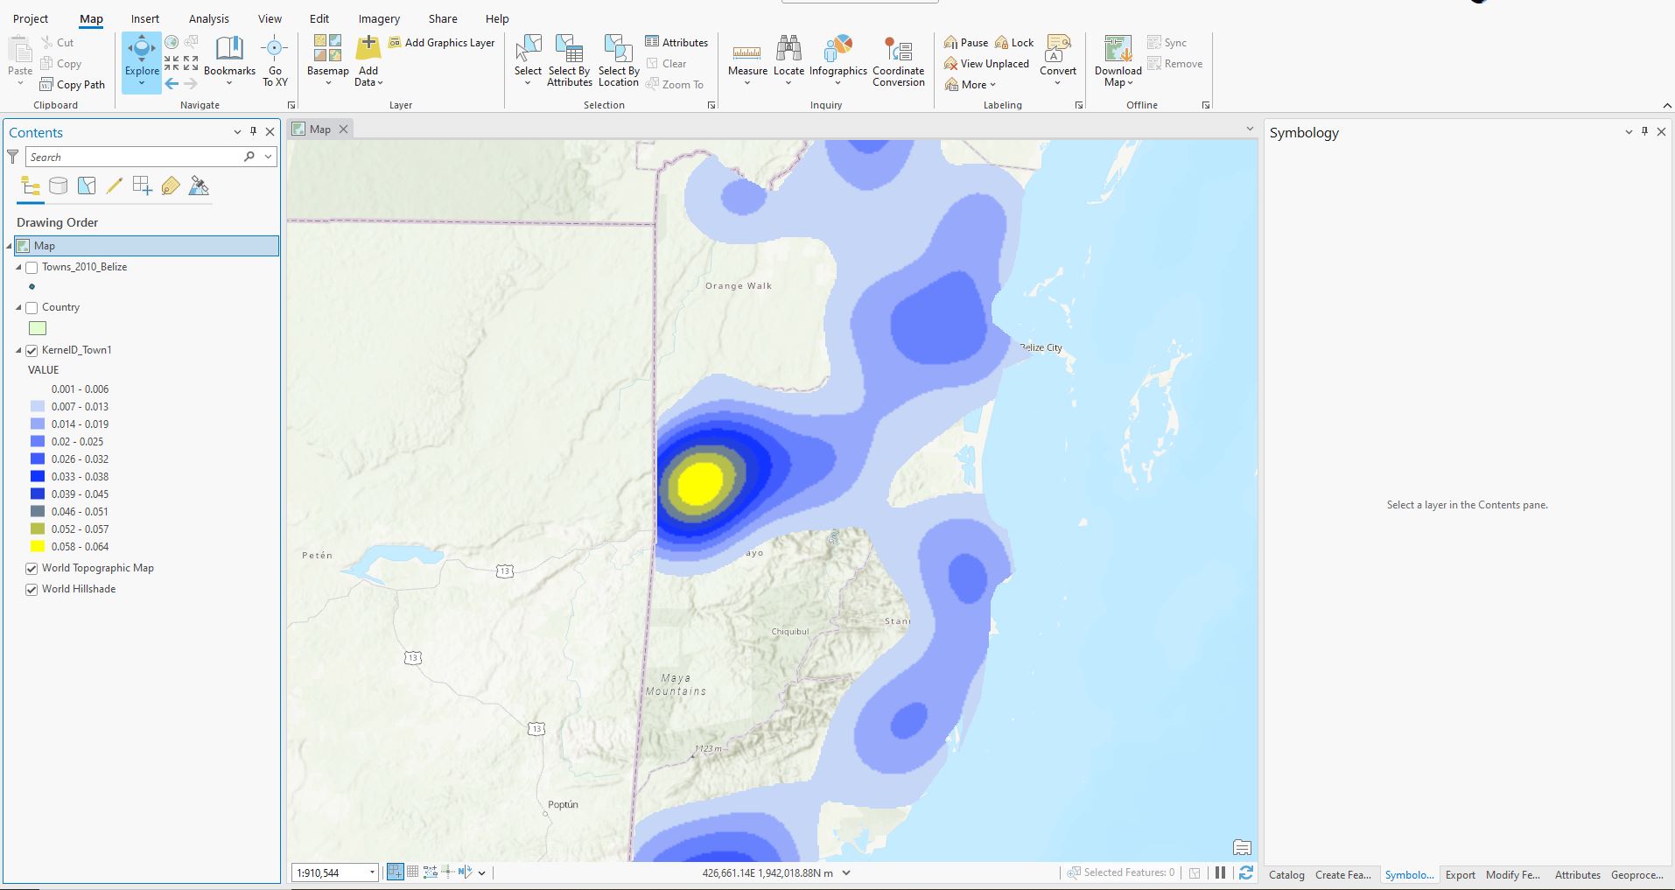The image size is (1675, 890).
Task: Open the Bookmarks tool
Action: tap(228, 61)
